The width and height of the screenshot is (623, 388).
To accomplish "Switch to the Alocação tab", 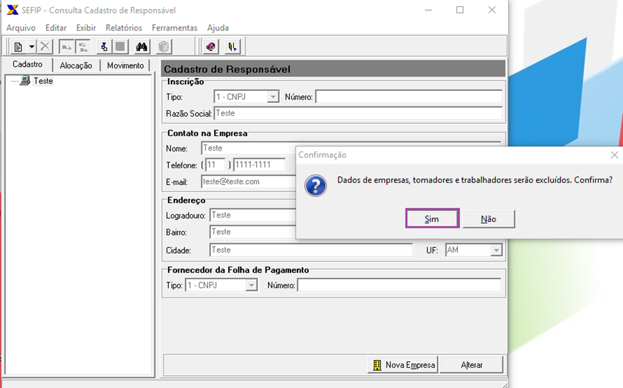I will click(x=76, y=66).
